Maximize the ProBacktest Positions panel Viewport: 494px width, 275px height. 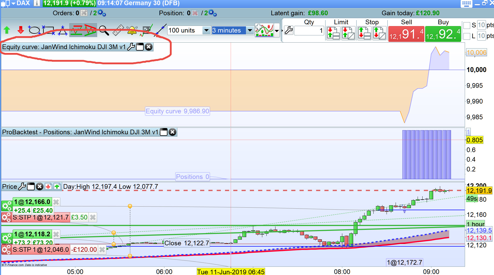(x=164, y=132)
